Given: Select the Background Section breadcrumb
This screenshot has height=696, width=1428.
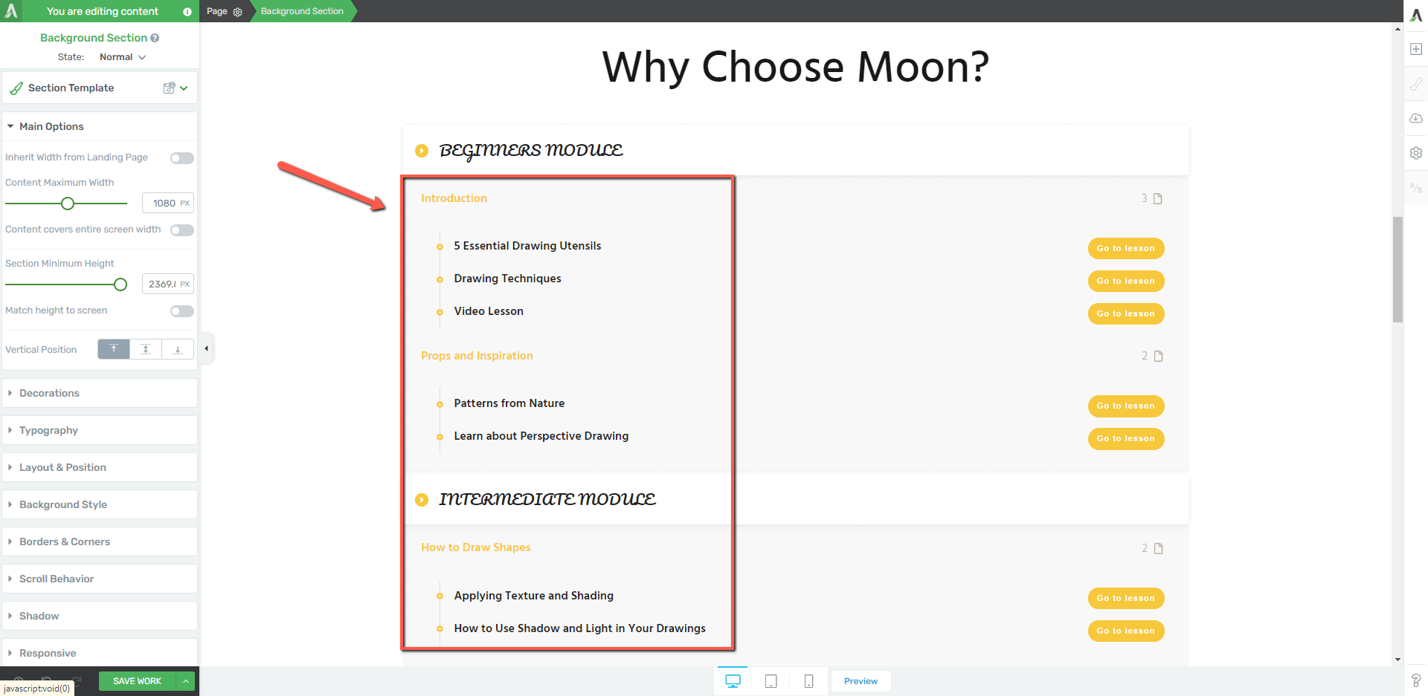Looking at the screenshot, I should click(x=302, y=11).
